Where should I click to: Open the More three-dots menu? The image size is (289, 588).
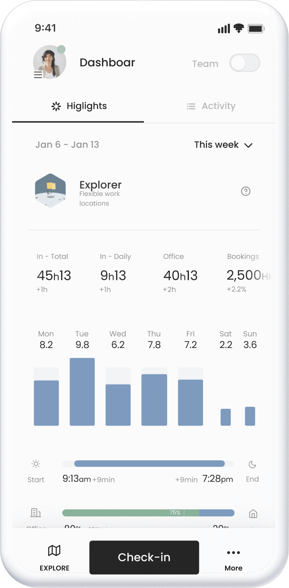(233, 553)
